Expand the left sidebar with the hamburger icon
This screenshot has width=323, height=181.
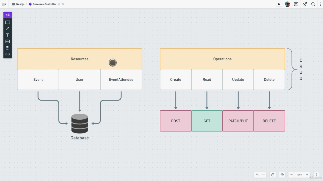click(4, 4)
